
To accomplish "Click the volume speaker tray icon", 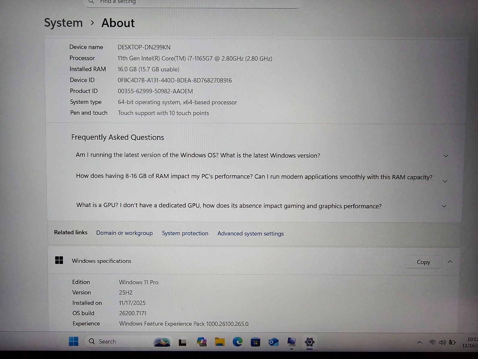I will pos(442,342).
